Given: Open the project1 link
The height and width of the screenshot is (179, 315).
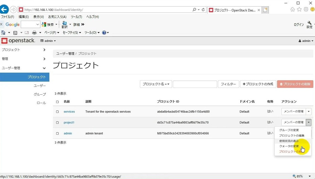Looking at the screenshot, I should click(x=69, y=122).
